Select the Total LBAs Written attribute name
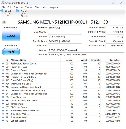This screenshot has height=129, width=126. click(20, 114)
